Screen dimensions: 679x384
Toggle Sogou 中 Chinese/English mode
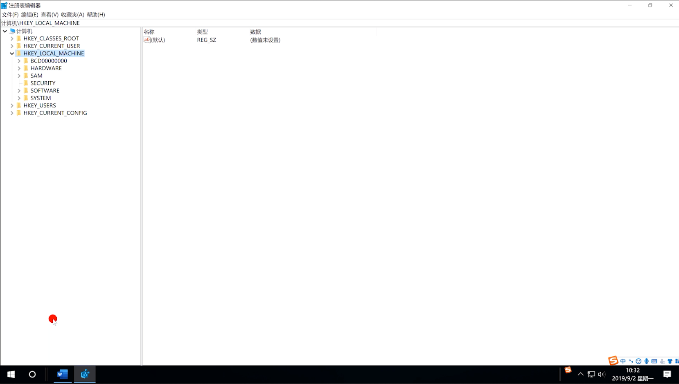(x=623, y=361)
